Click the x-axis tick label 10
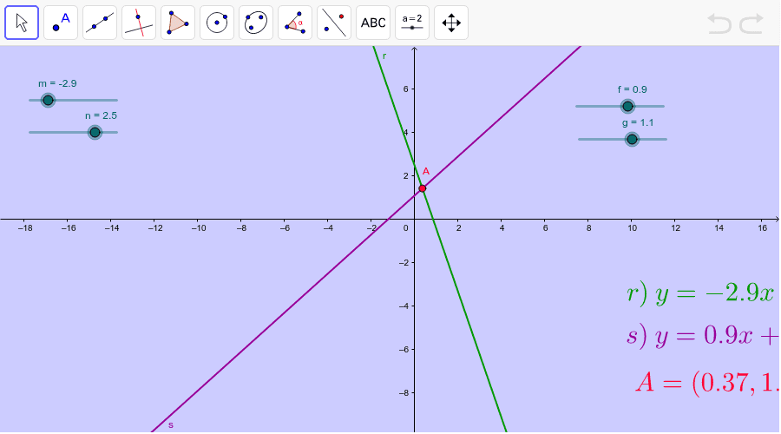 tap(632, 228)
